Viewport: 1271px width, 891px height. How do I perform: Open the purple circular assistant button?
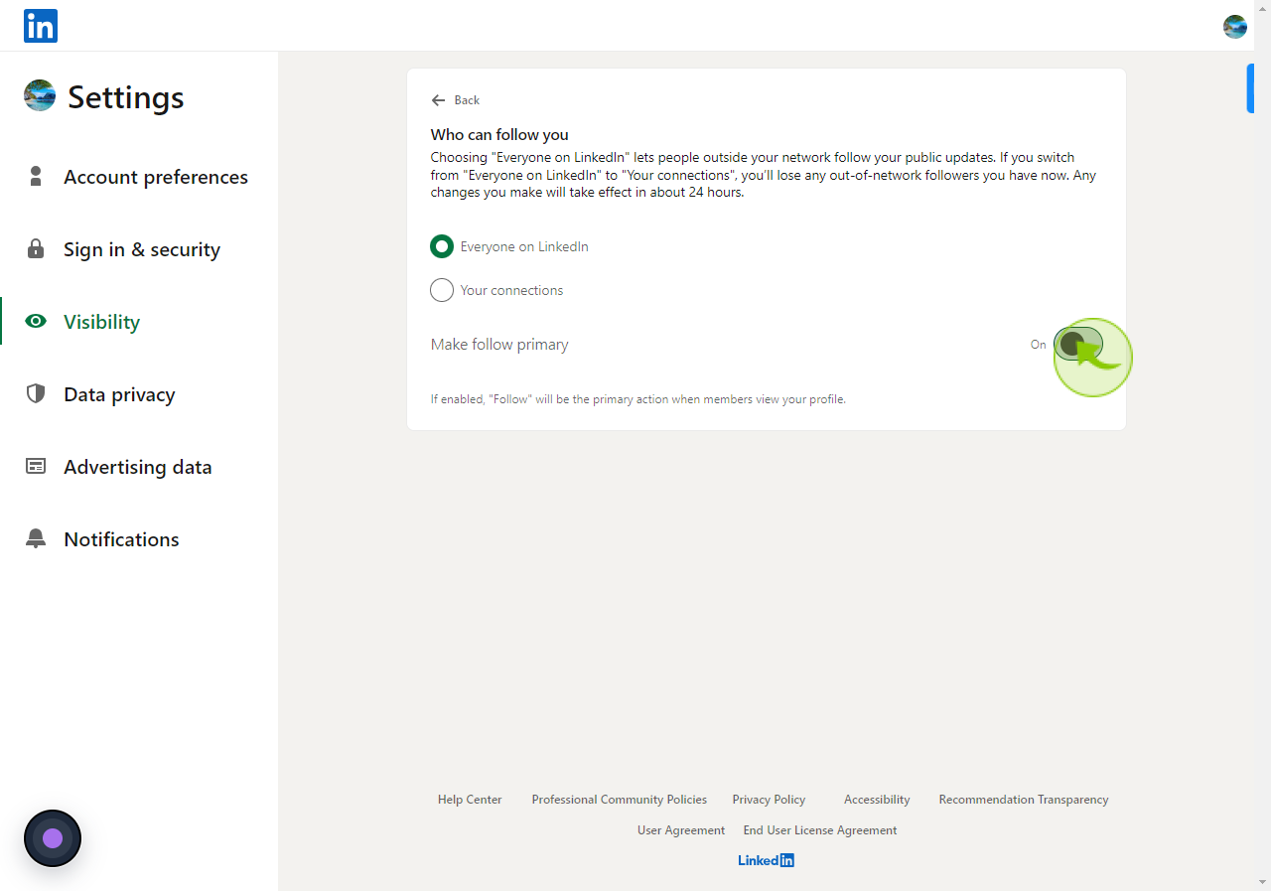[x=53, y=838]
